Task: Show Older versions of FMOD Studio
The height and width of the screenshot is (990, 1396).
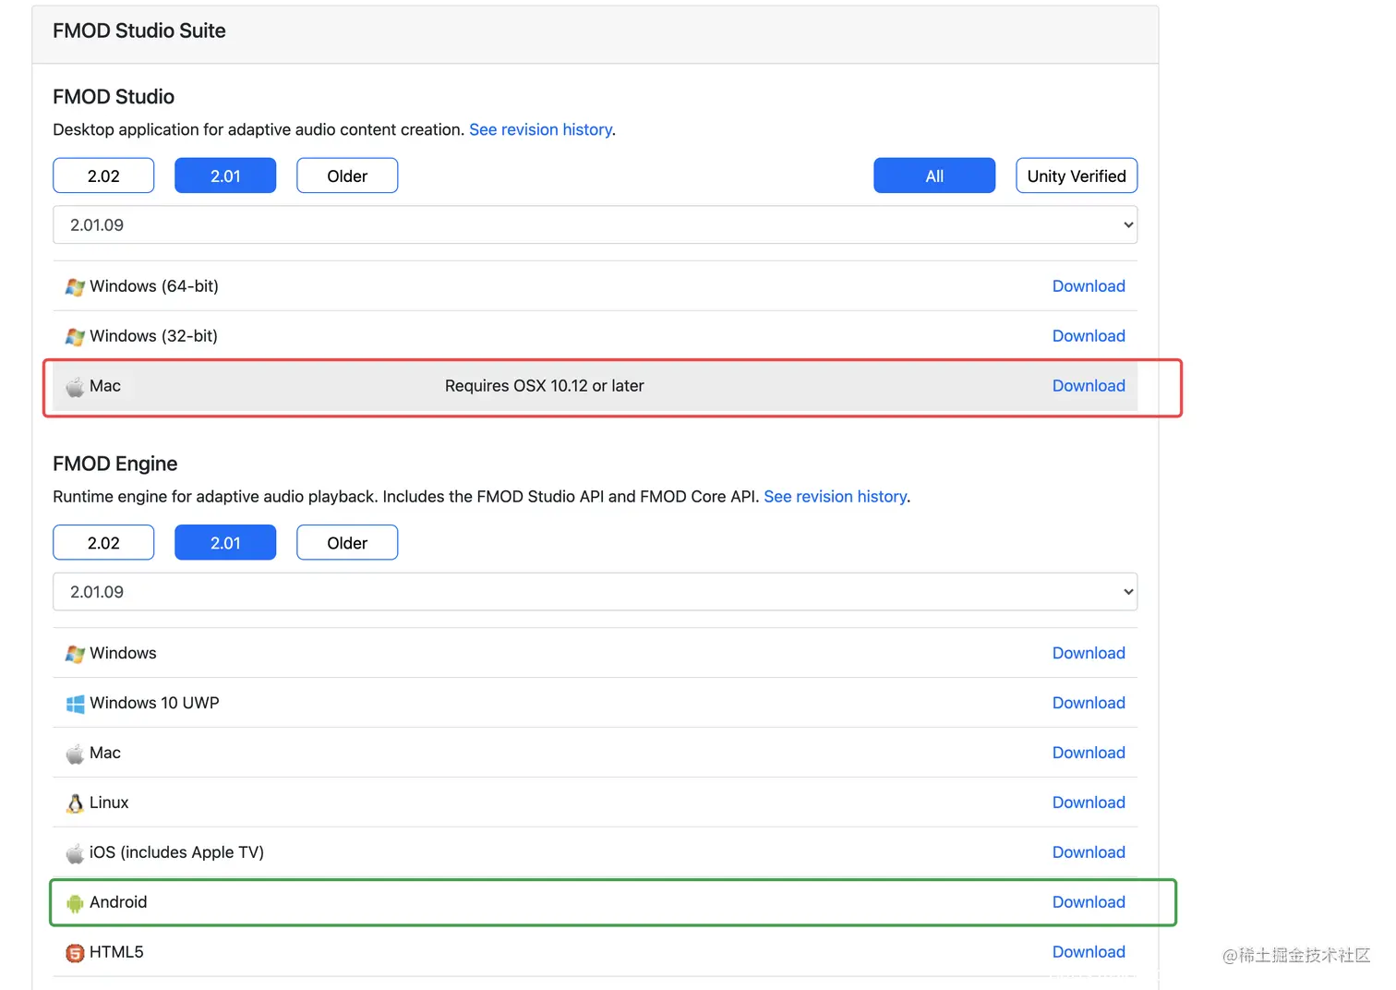Action: 347,175
